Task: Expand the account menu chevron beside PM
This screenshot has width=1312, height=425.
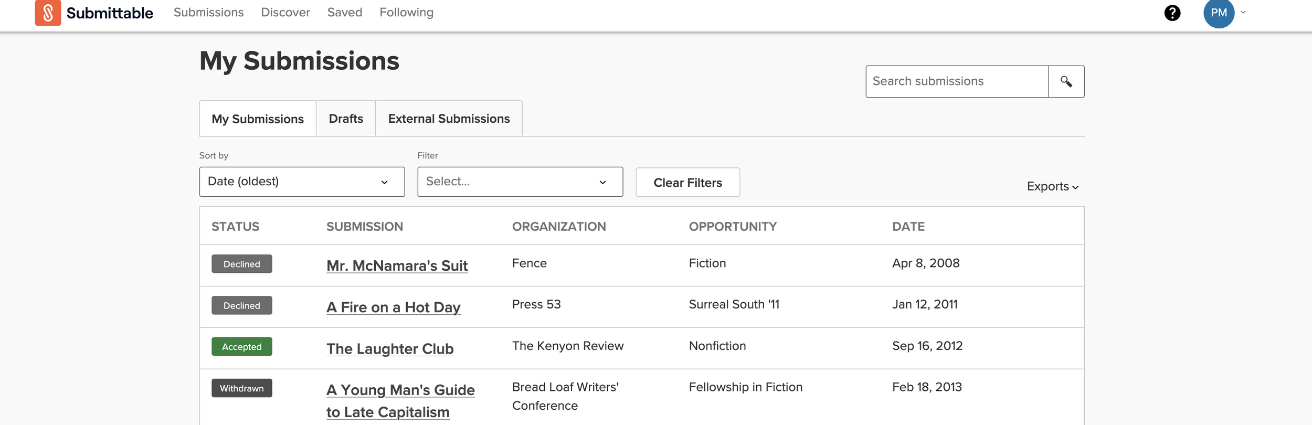Action: click(x=1243, y=12)
